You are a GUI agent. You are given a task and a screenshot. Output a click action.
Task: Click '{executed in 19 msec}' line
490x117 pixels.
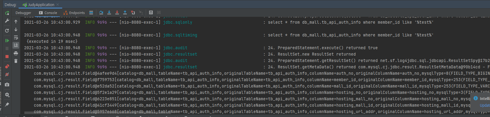pos(52,41)
